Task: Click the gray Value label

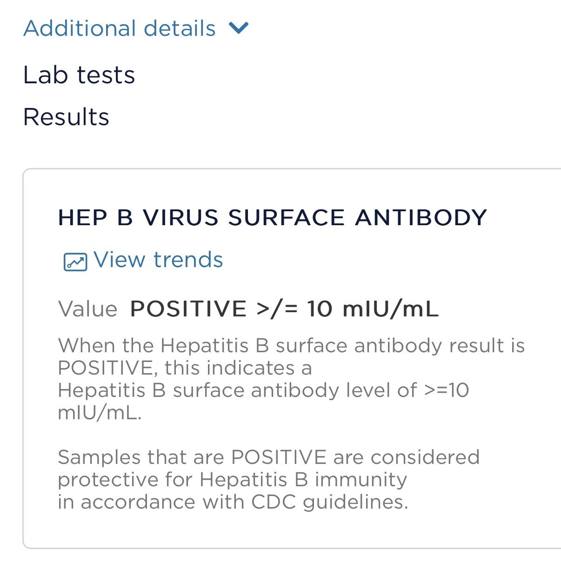Action: pyautogui.click(x=88, y=309)
